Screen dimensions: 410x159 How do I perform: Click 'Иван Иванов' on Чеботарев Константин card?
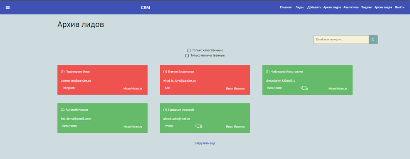tap(338, 89)
